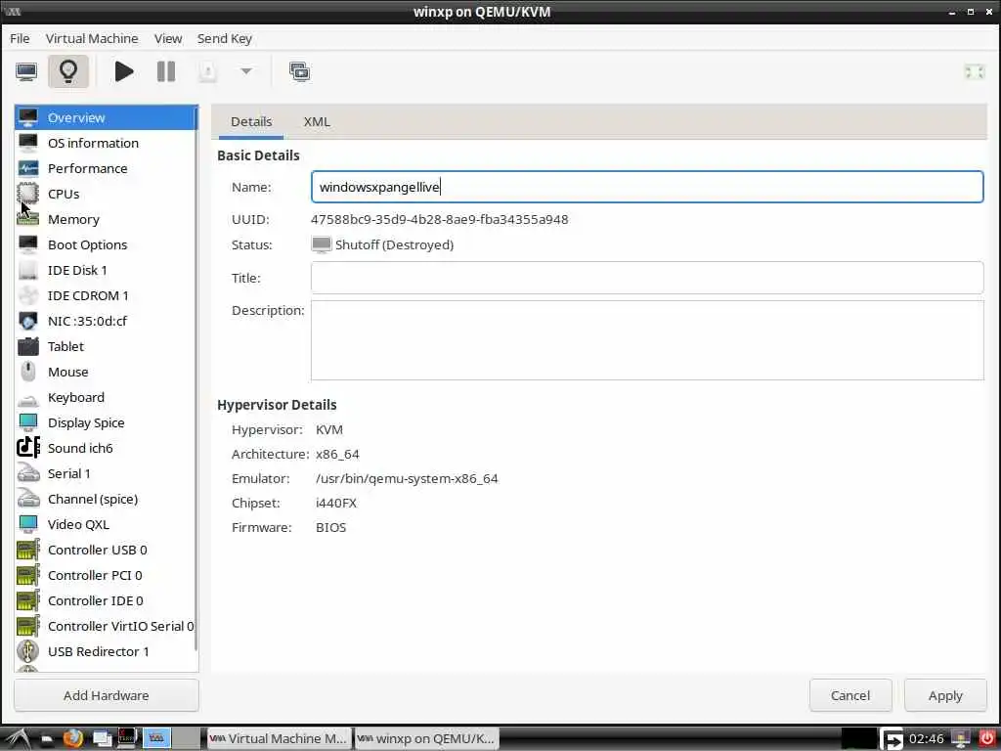The height and width of the screenshot is (751, 1001).
Task: Click the shut down toolbar icon
Action: (207, 71)
